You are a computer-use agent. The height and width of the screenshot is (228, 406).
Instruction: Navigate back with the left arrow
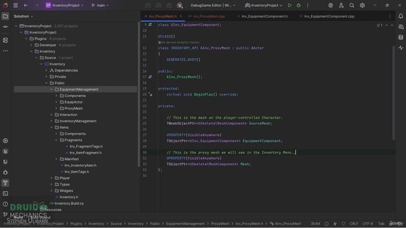(25, 5)
